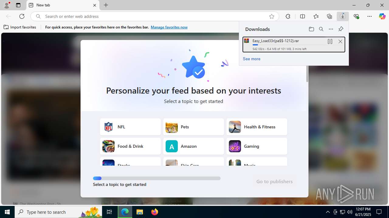Close the New tab tab

click(x=95, y=5)
